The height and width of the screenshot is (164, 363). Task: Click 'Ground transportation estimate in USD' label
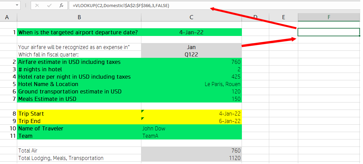coord(70,91)
